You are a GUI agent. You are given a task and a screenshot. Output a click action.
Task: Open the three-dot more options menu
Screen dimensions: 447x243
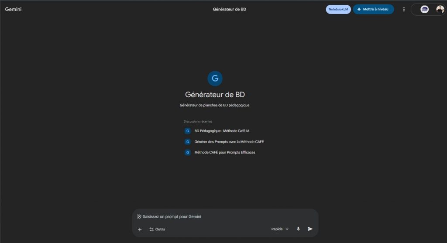coord(404,9)
